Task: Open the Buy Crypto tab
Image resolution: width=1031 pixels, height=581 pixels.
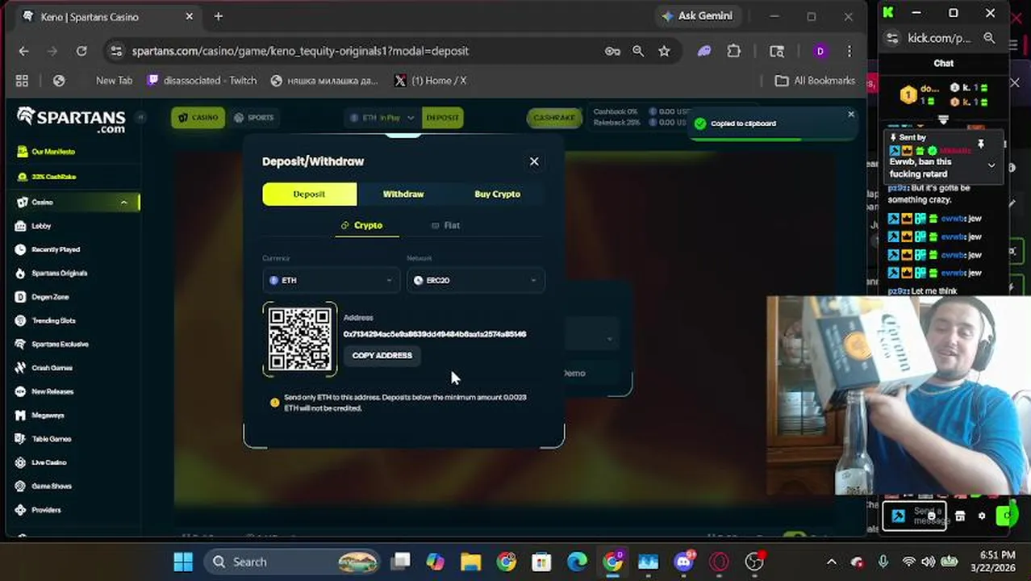Action: (x=498, y=194)
